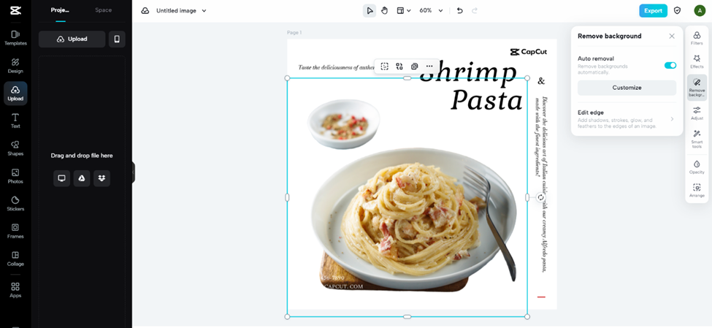The image size is (712, 328).
Task: Click the Export button
Action: (x=653, y=10)
